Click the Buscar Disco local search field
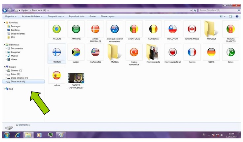The height and width of the screenshot is (142, 243). point(218,11)
